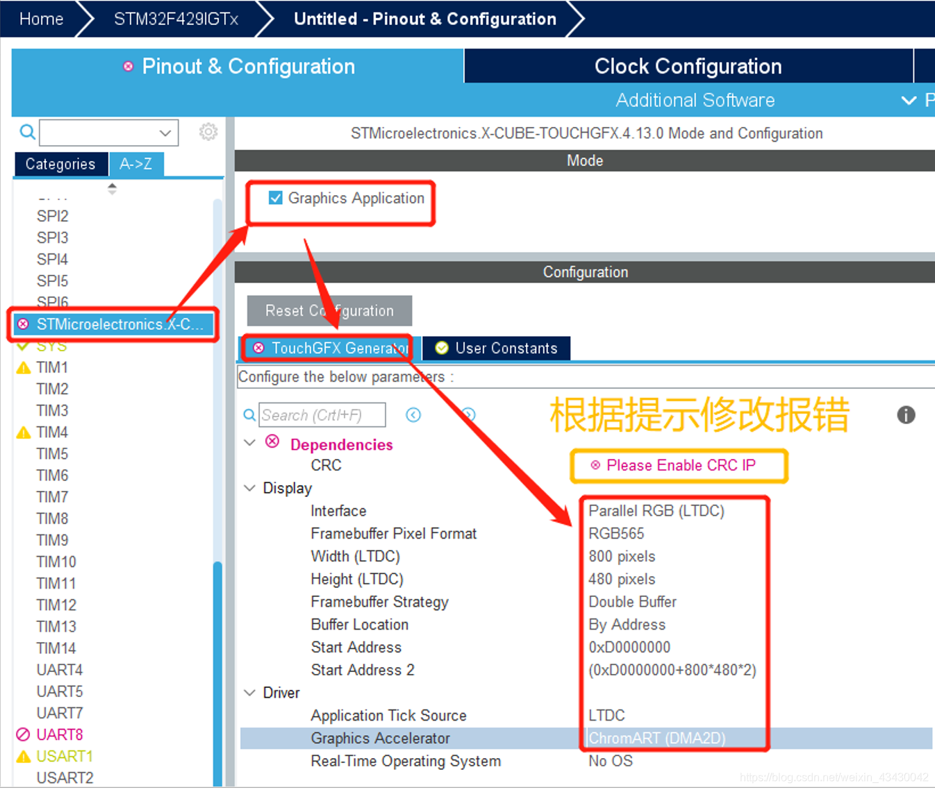The height and width of the screenshot is (790, 935).
Task: Open the peripheral search dropdown
Action: (165, 133)
